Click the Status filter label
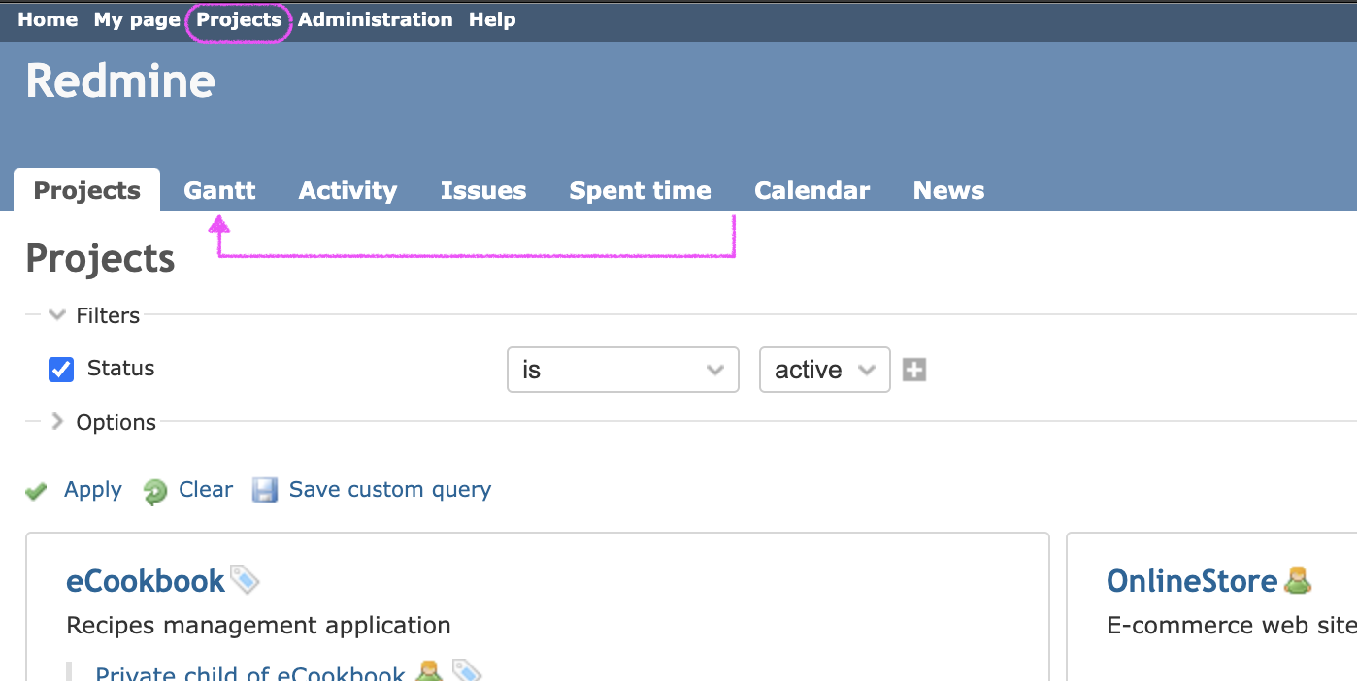This screenshot has width=1357, height=681. tap(120, 369)
